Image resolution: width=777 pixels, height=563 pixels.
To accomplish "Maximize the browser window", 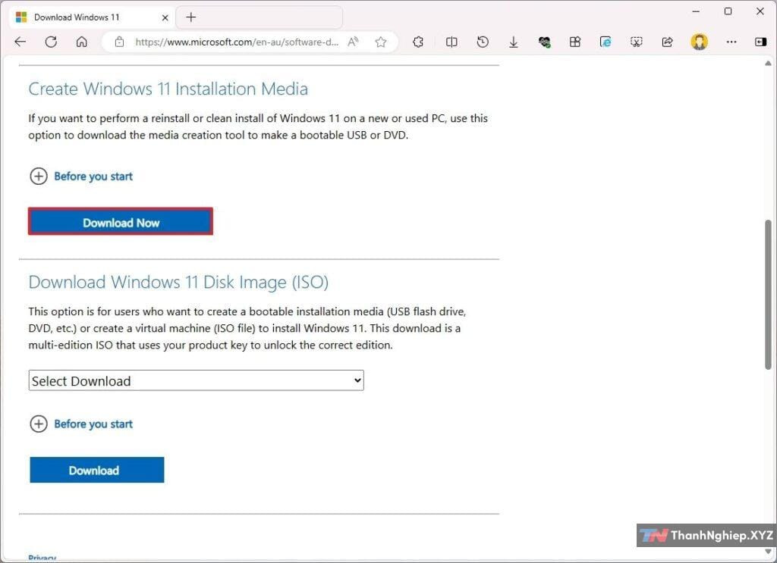I will coord(728,11).
